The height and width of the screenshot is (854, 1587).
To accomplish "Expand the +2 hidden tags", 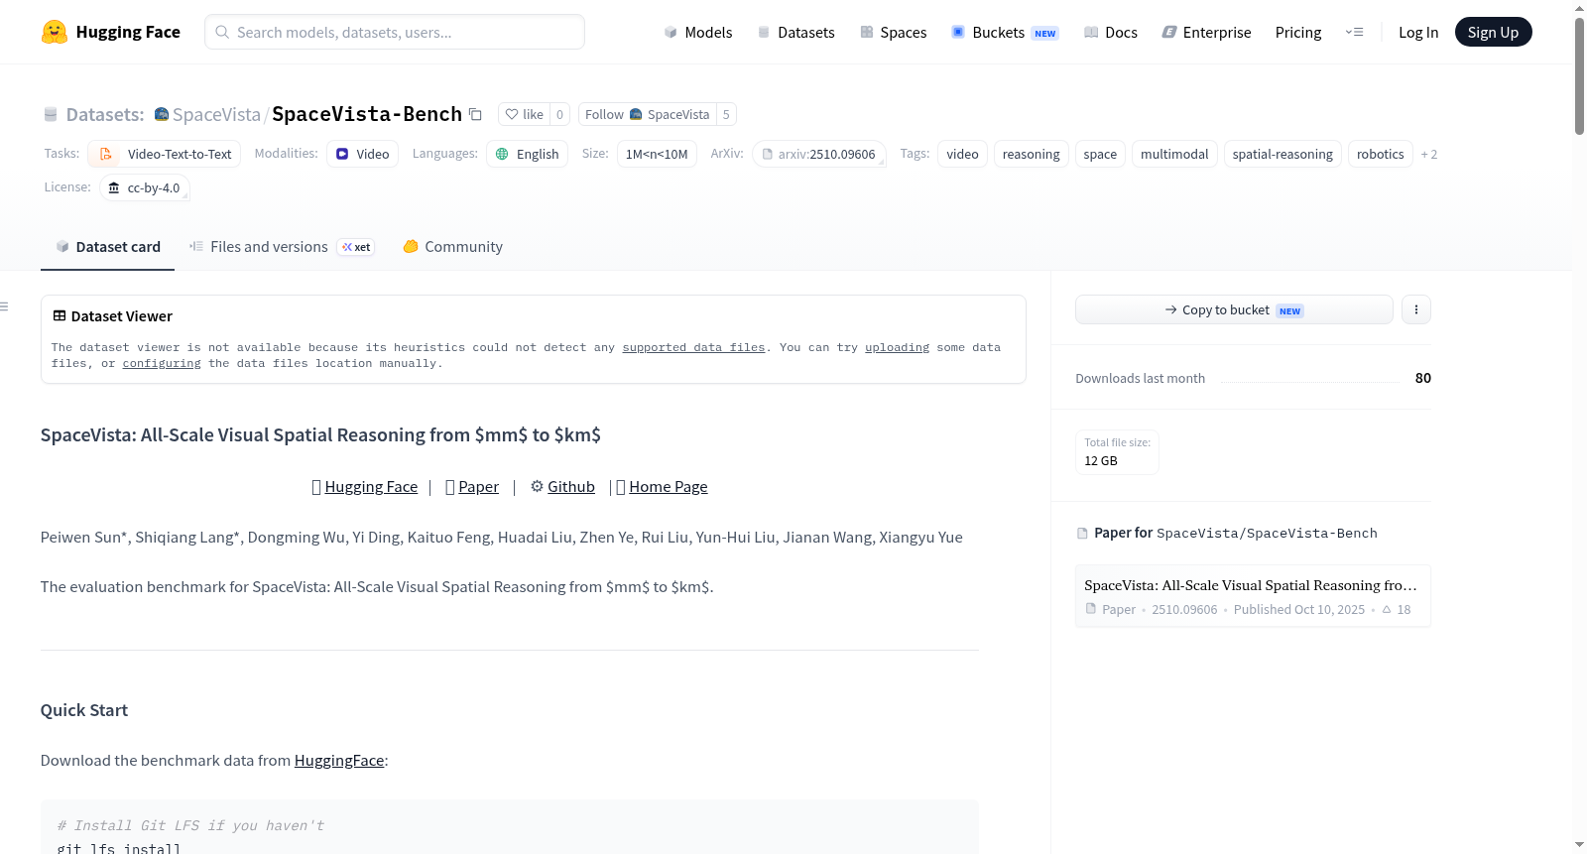I will [1429, 154].
